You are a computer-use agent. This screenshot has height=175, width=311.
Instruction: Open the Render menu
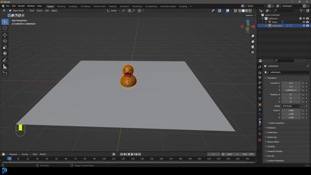21,6
